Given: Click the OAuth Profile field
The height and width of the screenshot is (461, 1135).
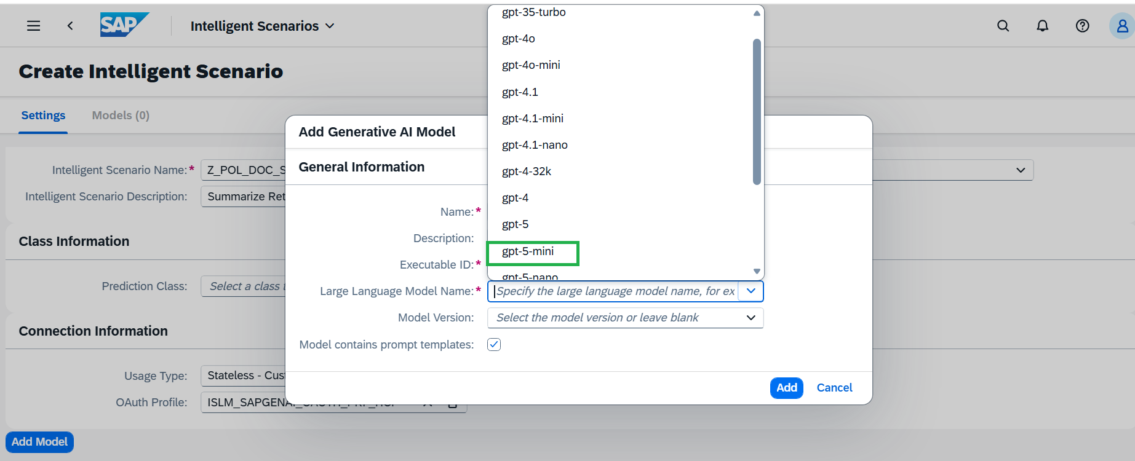Looking at the screenshot, I should tap(333, 403).
